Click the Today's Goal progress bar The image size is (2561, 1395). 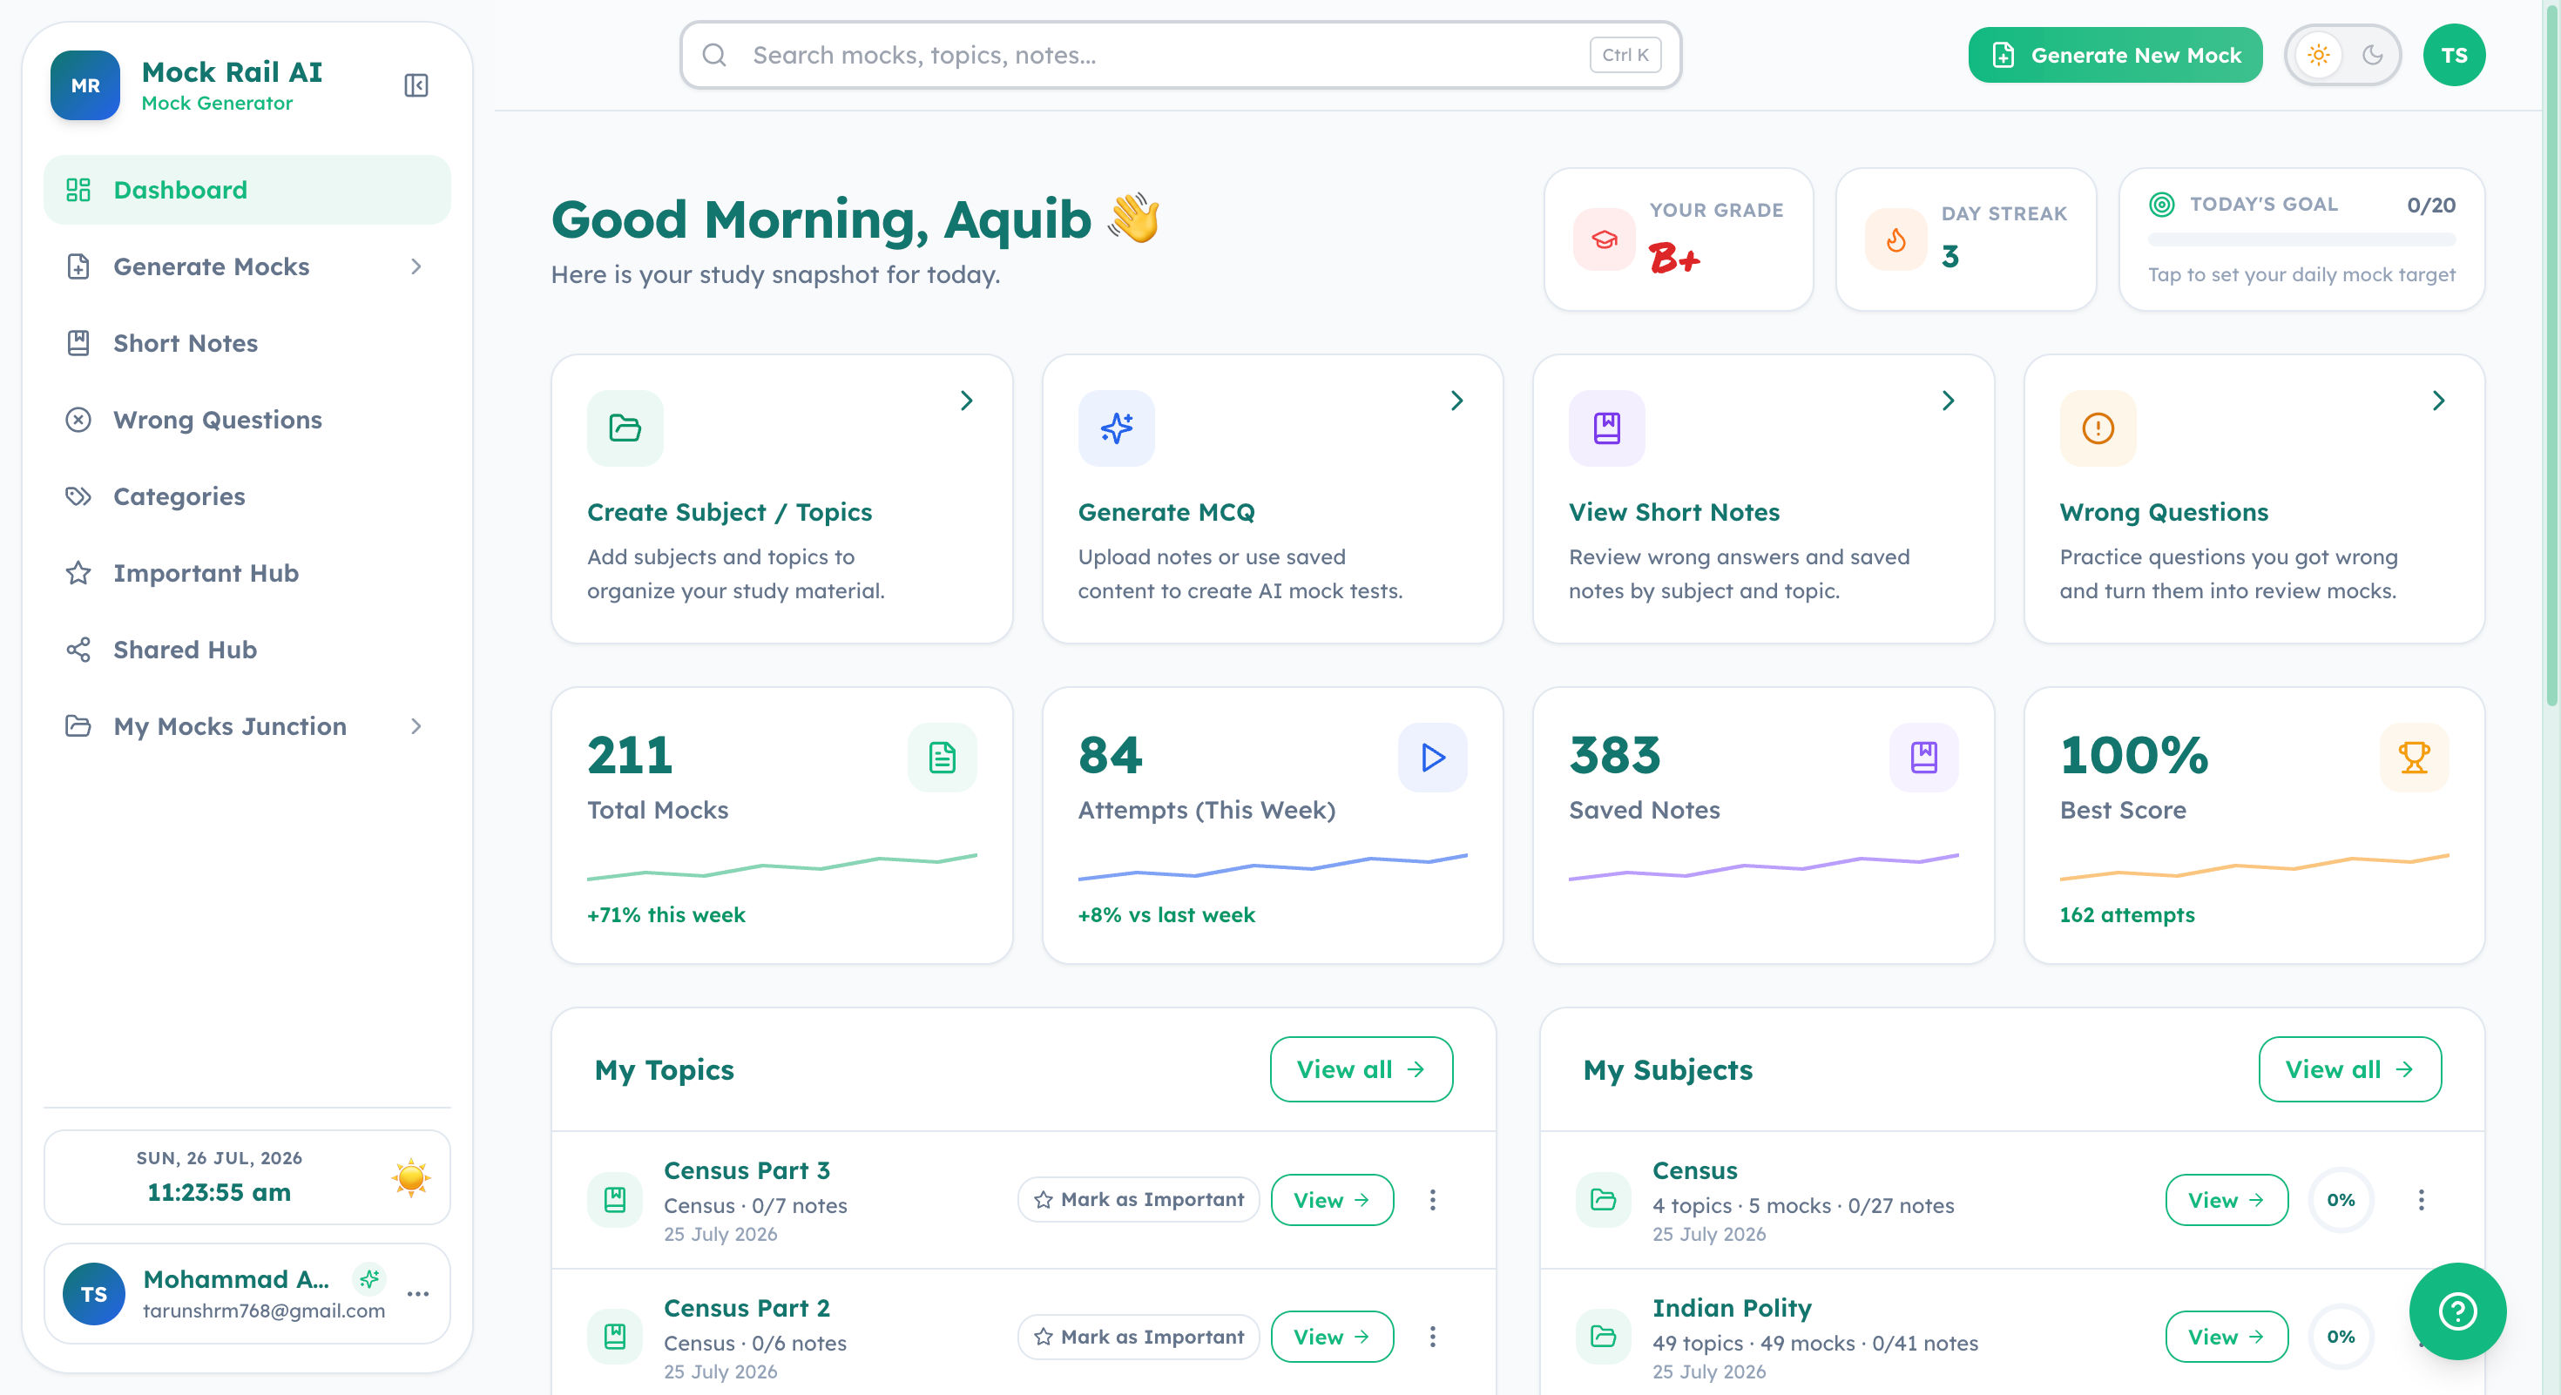tap(2301, 239)
